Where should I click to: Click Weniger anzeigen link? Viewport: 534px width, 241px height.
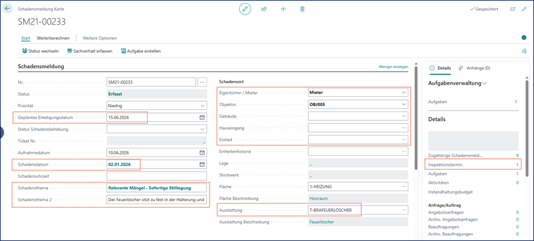(x=394, y=67)
